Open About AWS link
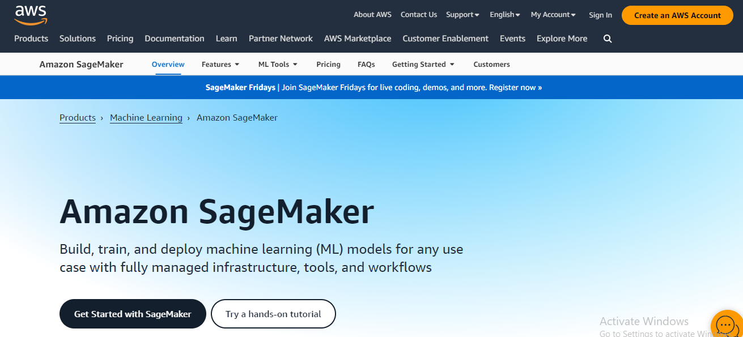 (x=372, y=15)
